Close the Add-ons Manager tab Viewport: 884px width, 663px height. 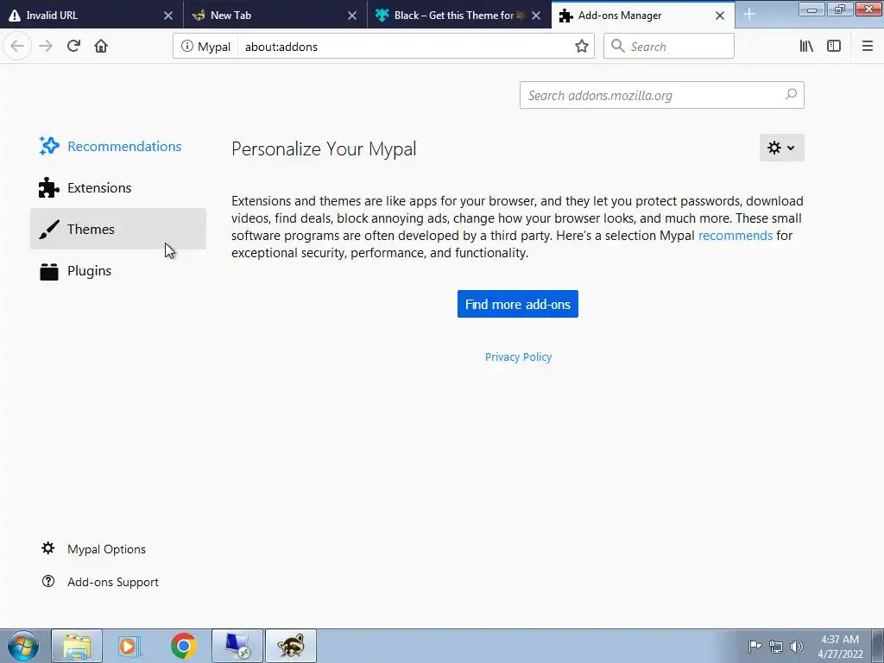click(720, 16)
